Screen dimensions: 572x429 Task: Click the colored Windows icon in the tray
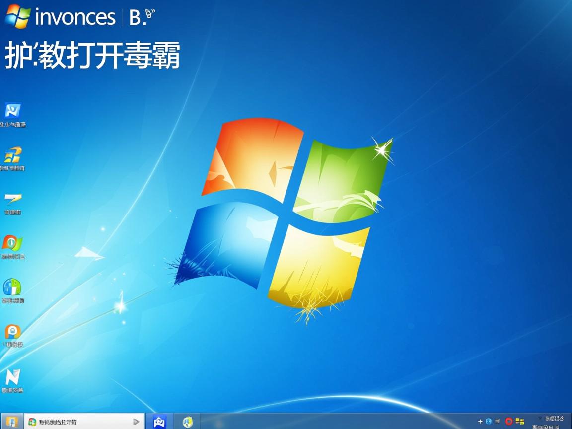[519, 421]
